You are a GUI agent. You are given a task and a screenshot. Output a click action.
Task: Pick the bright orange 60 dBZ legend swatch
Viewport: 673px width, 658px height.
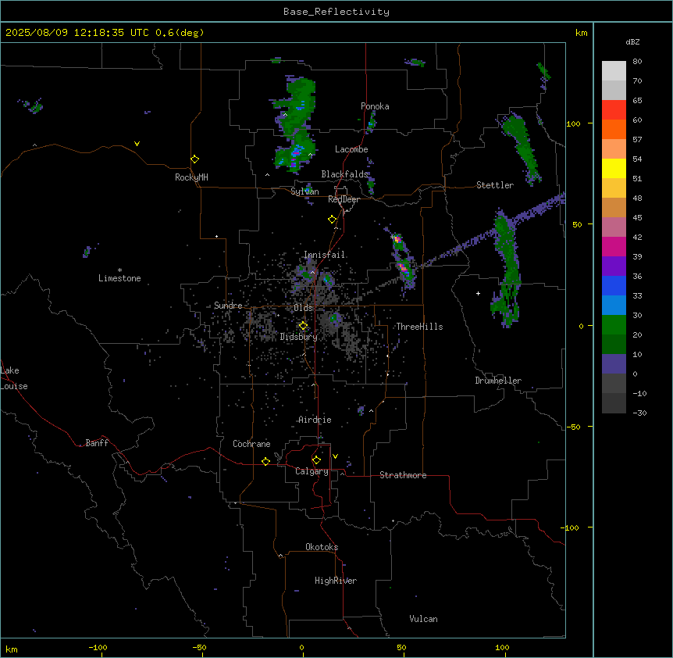(x=614, y=129)
